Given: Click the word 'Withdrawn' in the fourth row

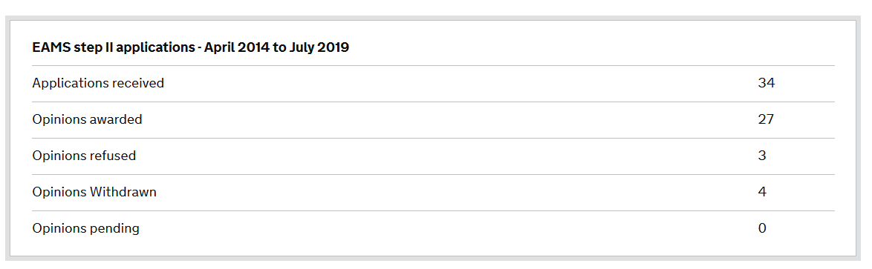Looking at the screenshot, I should pyautogui.click(x=123, y=192).
